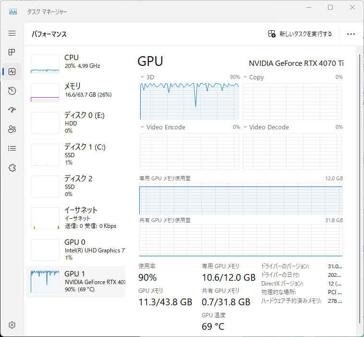The height and width of the screenshot is (337, 364).
Task: Open the Processes page icon
Action: (x=12, y=52)
